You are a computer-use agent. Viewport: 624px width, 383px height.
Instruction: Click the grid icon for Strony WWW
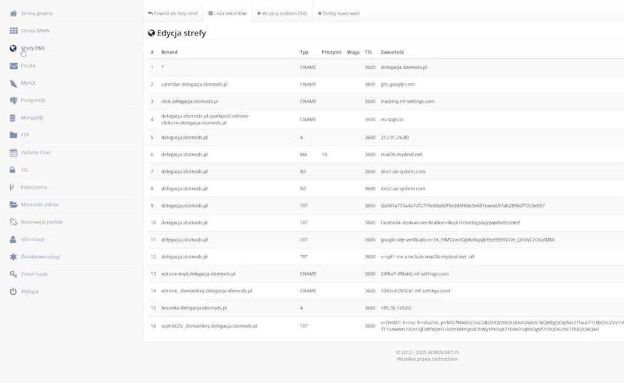coord(13,30)
